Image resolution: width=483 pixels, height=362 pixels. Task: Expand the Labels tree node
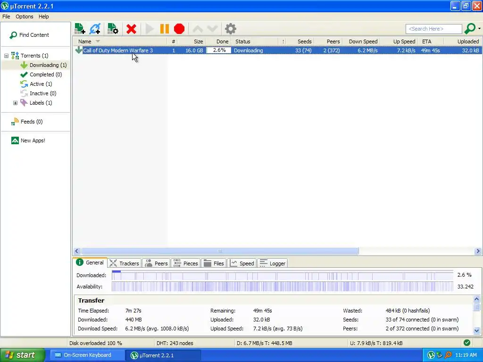pos(15,103)
